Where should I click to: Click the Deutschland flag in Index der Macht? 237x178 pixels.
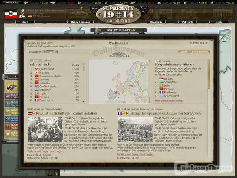[37, 69]
